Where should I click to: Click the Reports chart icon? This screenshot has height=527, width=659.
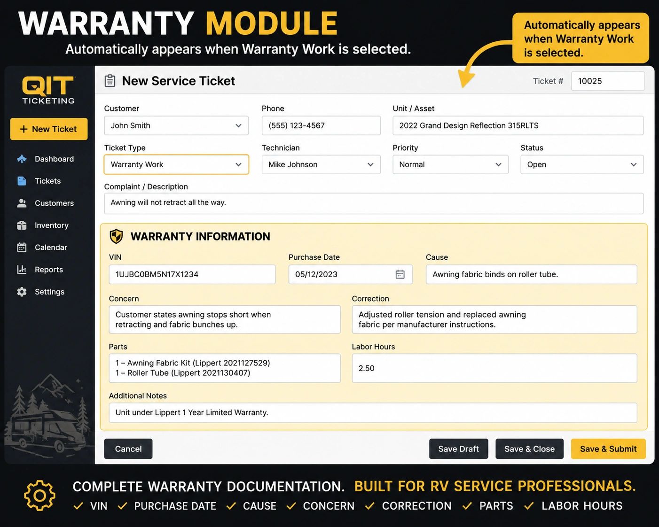click(22, 270)
